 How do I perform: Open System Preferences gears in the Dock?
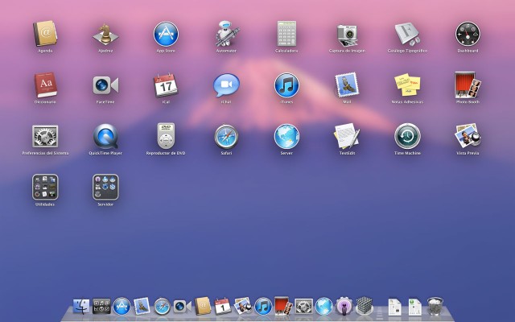tap(303, 306)
